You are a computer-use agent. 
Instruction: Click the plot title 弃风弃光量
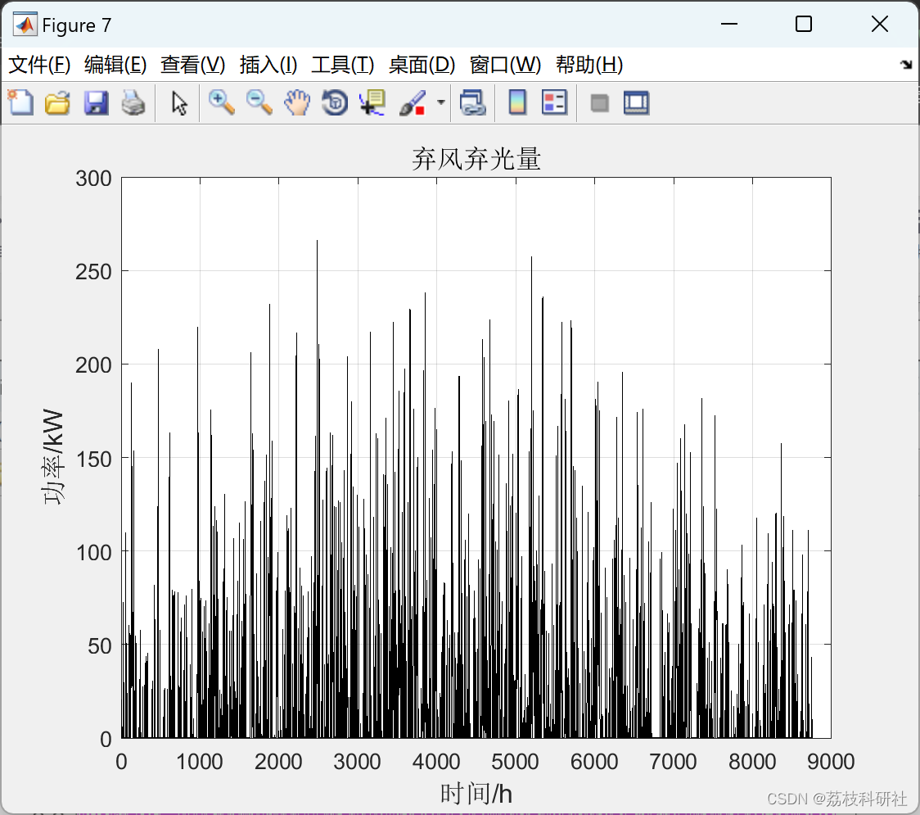coord(476,159)
